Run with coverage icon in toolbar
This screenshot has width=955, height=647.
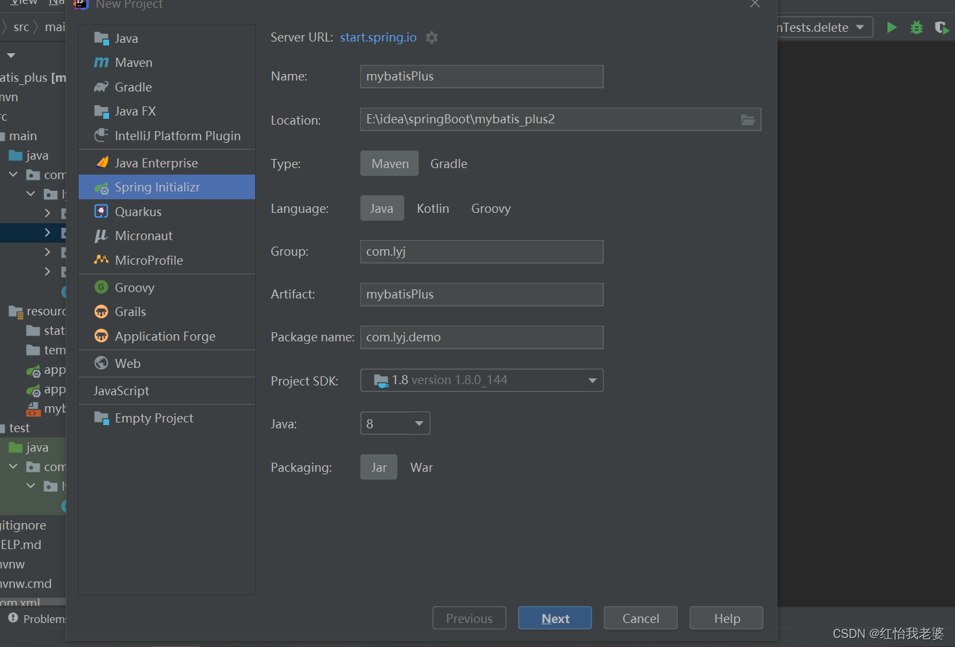(941, 27)
